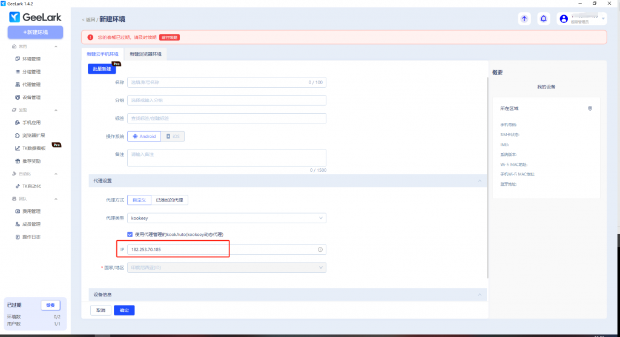Open 手机应用 from the sidebar

[x=31, y=122]
